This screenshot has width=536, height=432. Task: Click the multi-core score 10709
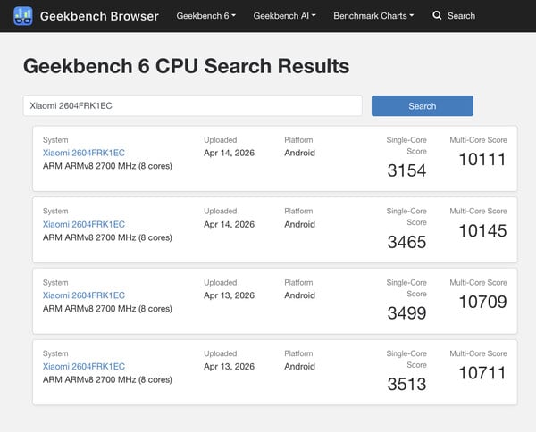pyautogui.click(x=482, y=303)
